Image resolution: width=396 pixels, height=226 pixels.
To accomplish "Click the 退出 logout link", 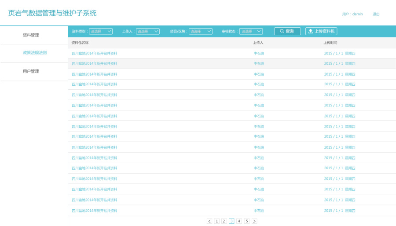I will pyautogui.click(x=376, y=14).
